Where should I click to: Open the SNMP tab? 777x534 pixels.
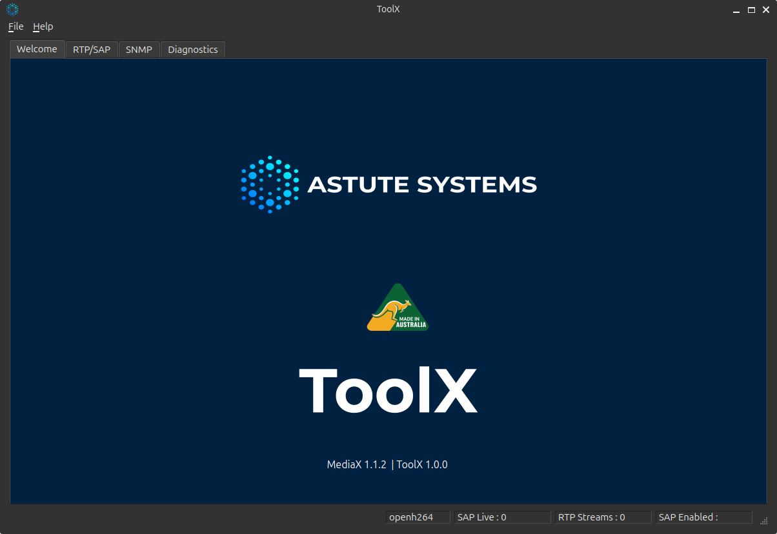(139, 49)
